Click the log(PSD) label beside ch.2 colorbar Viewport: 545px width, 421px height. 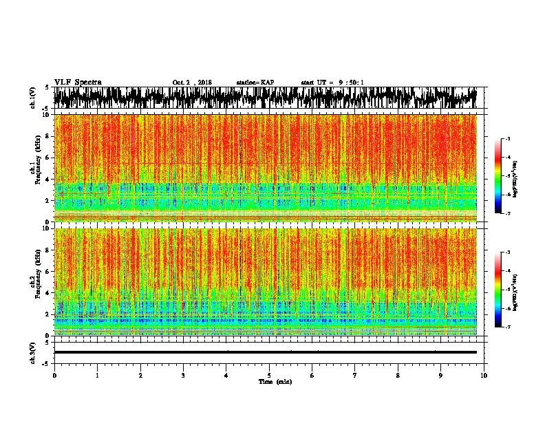click(x=515, y=292)
